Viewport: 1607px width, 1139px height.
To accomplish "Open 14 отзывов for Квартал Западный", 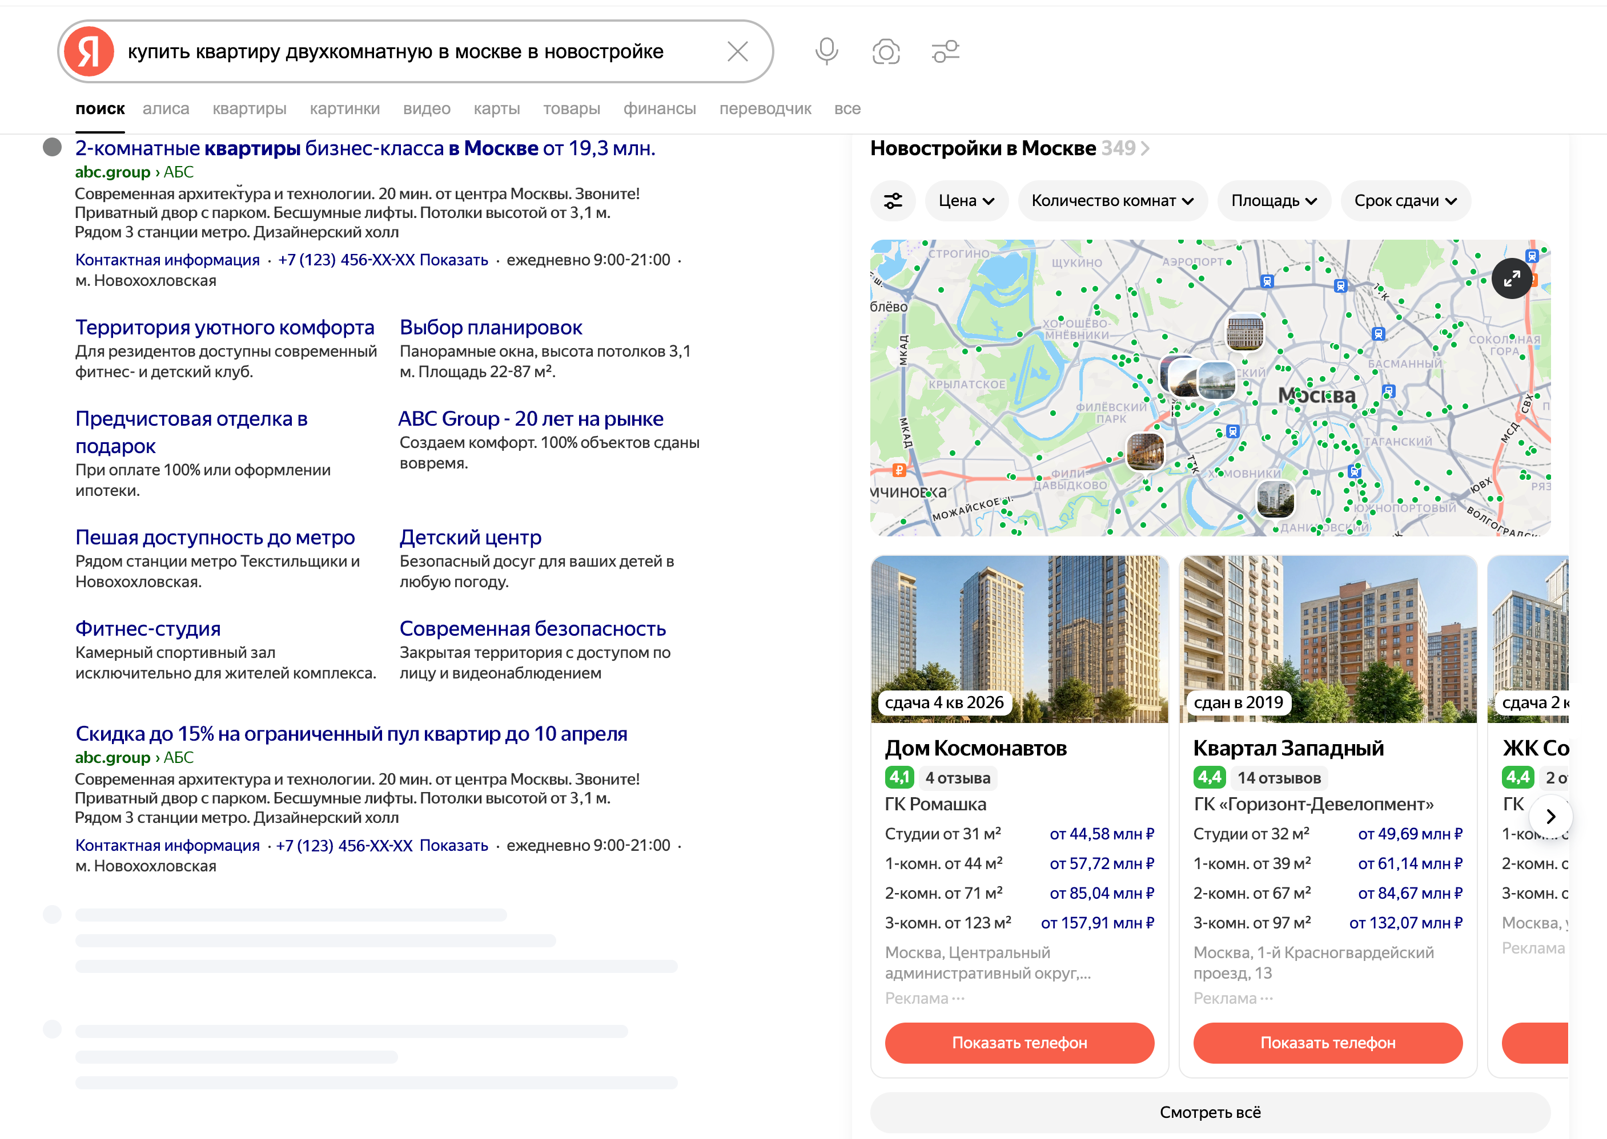I will [x=1279, y=778].
